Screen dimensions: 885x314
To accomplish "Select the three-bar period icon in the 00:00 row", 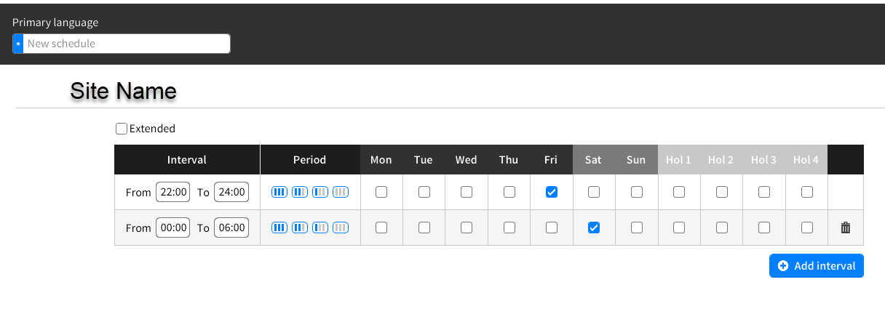I will [x=279, y=228].
